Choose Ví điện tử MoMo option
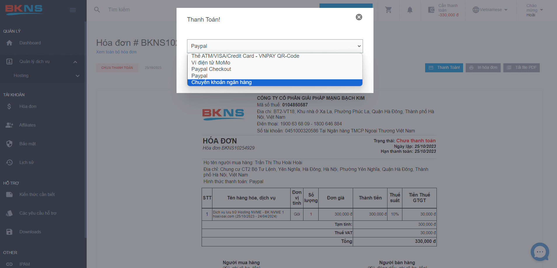 [275, 63]
